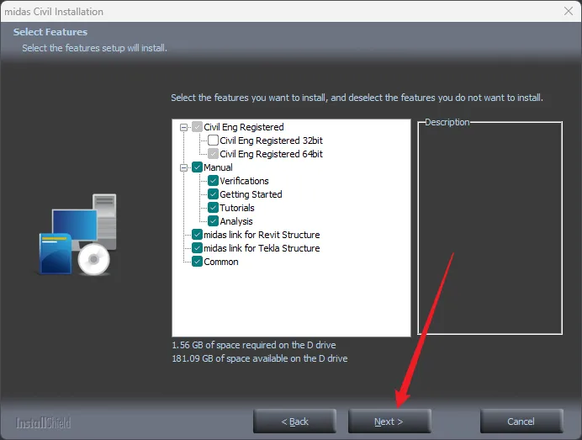Select the midas link for Tekla Structure label

[262, 248]
